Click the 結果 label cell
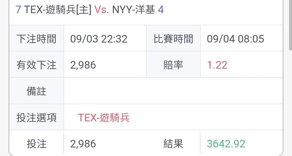This screenshot has height=156, width=292. click(x=173, y=144)
